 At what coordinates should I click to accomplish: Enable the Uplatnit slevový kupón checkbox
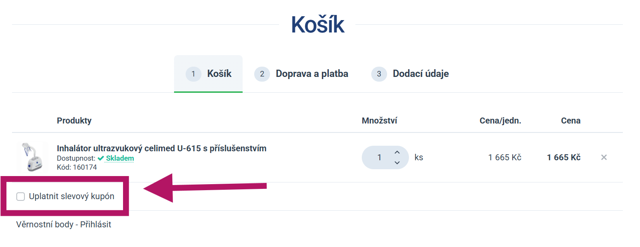21,197
